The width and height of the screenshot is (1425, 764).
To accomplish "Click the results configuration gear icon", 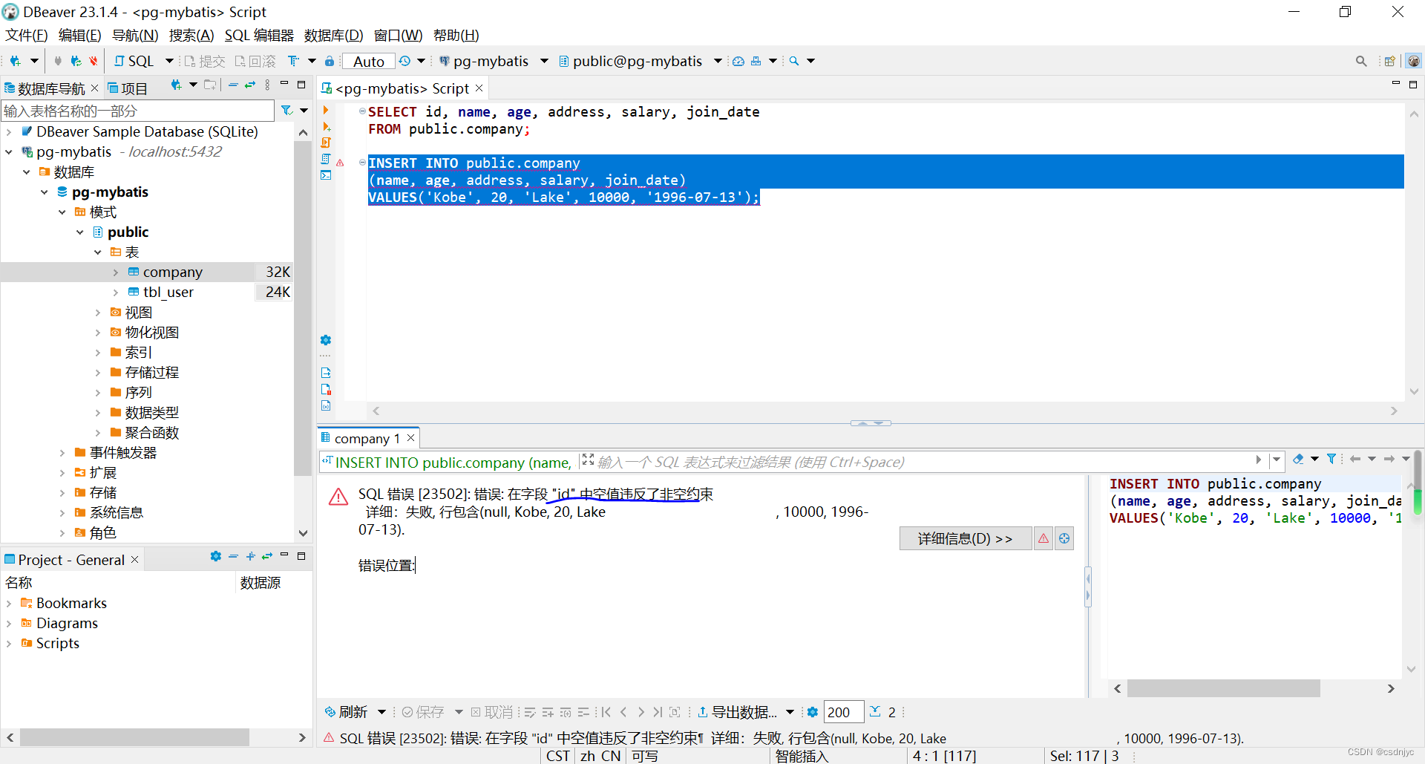I will pyautogui.click(x=813, y=712).
